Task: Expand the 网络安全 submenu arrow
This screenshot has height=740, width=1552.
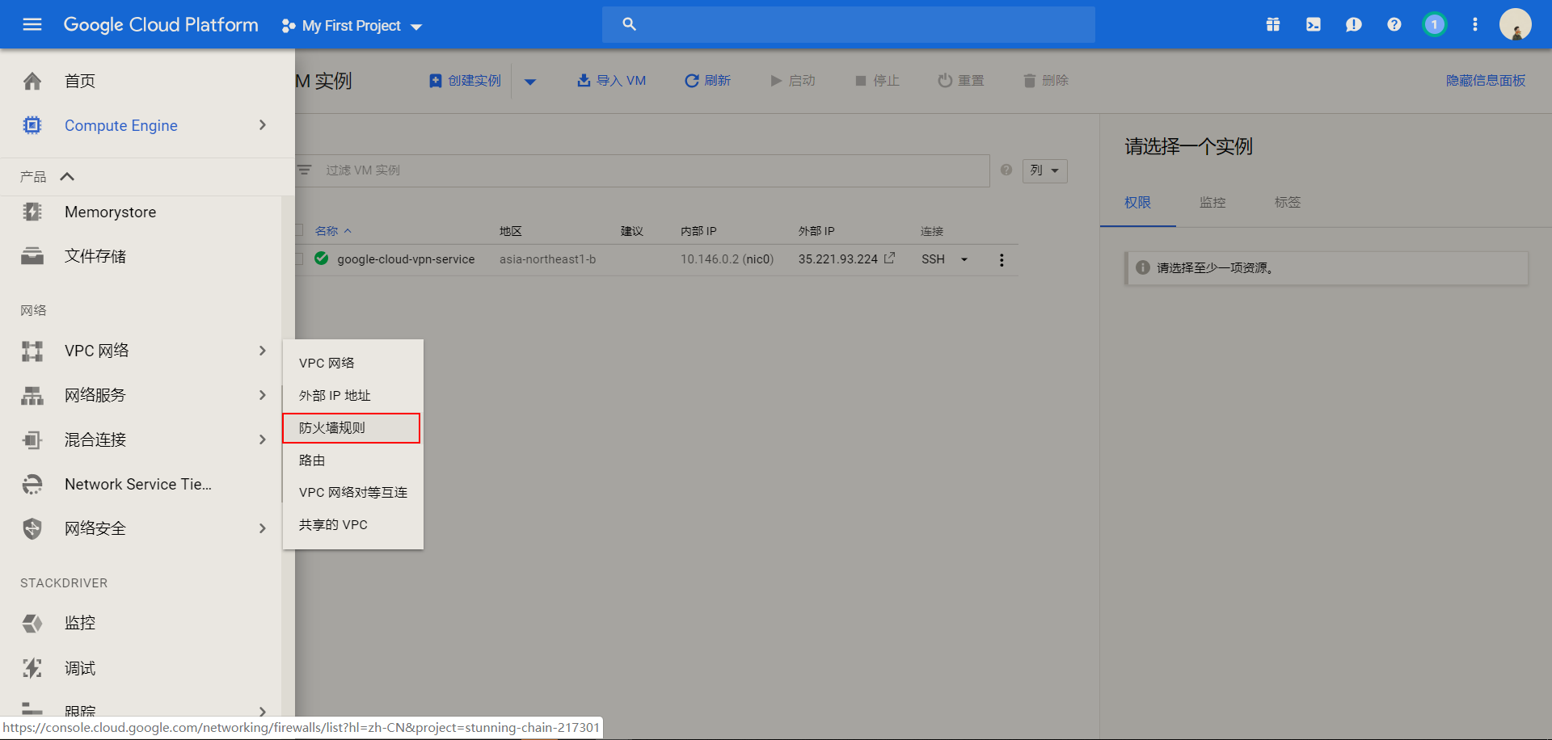Action: (263, 528)
